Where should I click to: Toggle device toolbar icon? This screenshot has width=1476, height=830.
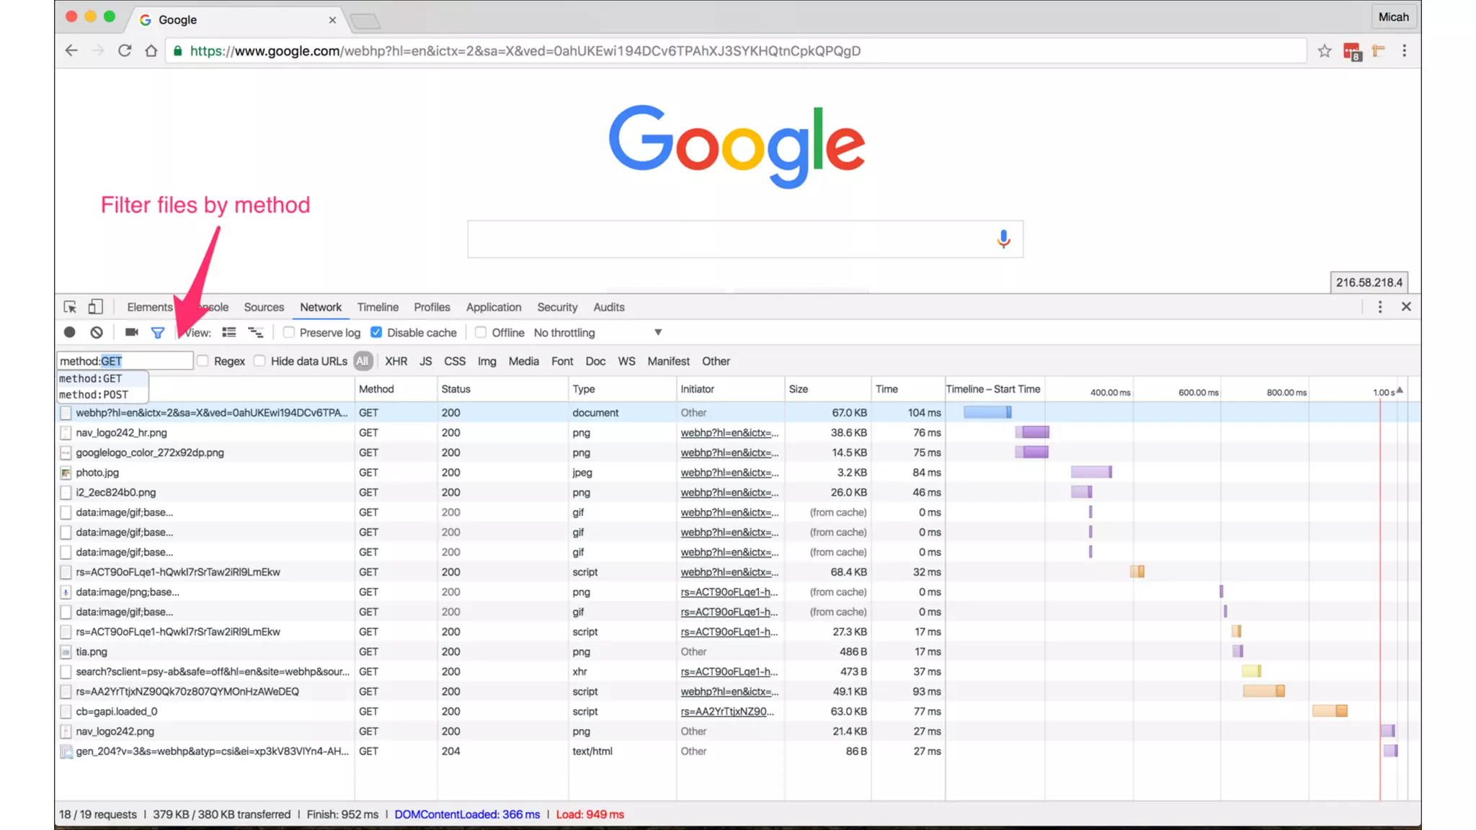[x=95, y=307]
